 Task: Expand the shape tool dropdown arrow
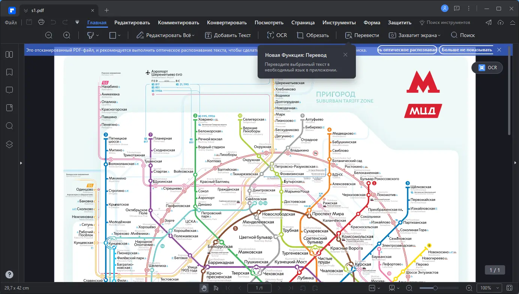click(x=119, y=35)
